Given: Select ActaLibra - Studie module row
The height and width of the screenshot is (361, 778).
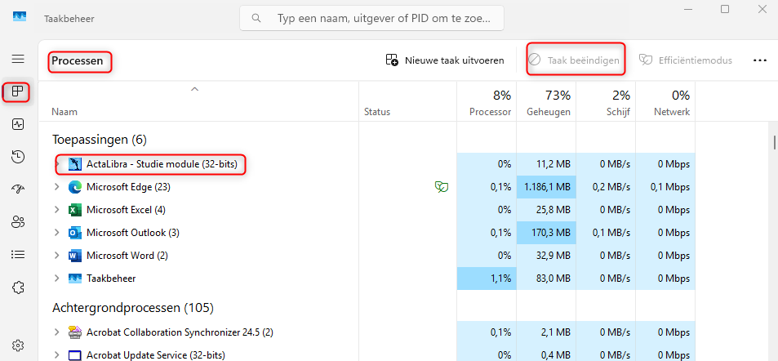Looking at the screenshot, I should click(x=162, y=164).
